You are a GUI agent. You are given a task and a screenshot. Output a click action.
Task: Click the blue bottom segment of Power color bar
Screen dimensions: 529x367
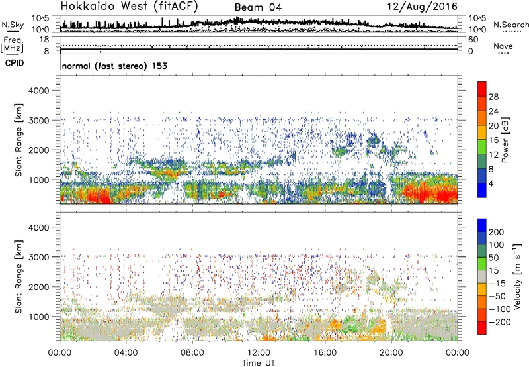point(482,190)
